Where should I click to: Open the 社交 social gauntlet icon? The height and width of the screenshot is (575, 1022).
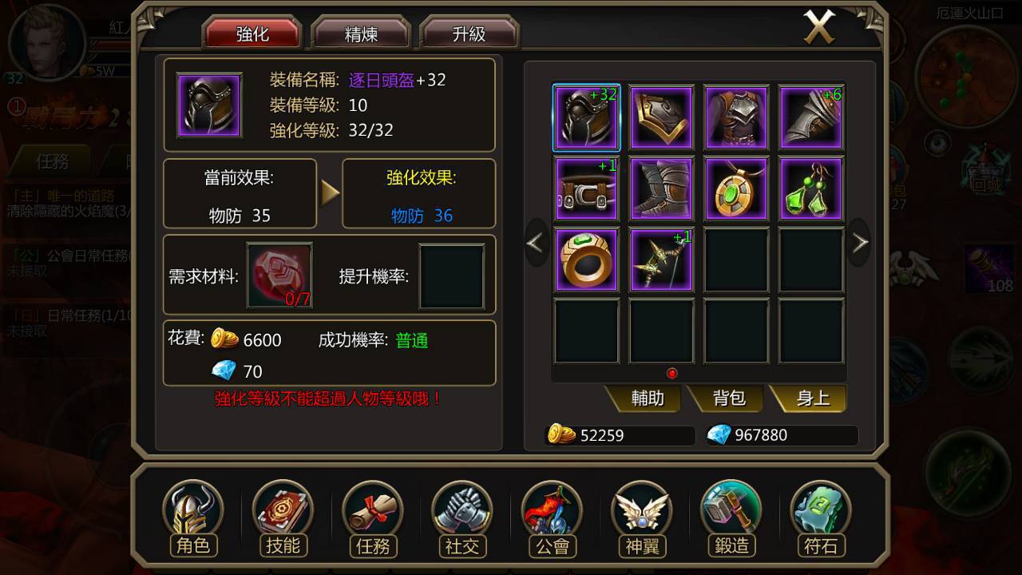[462, 519]
